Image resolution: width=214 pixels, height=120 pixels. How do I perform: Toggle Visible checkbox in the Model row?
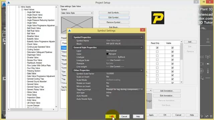173,60
